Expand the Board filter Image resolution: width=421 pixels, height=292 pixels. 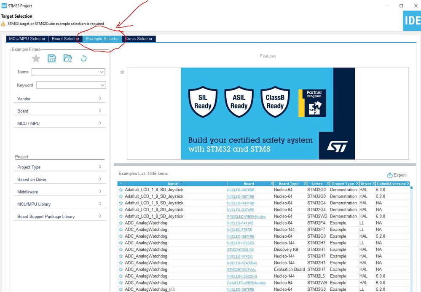[x=60, y=111]
